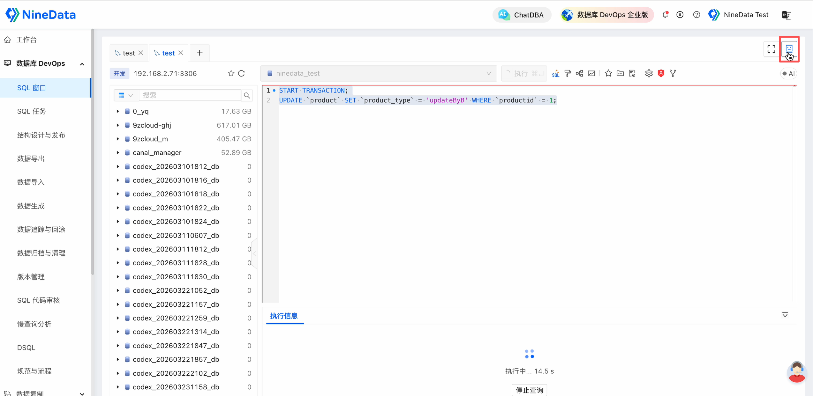Click the 开发 environment tag
Viewport: 813px width, 396px height.
[119, 73]
